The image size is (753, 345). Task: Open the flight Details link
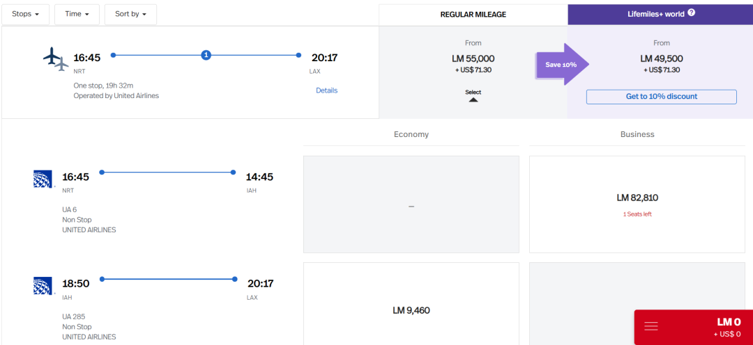click(x=326, y=90)
